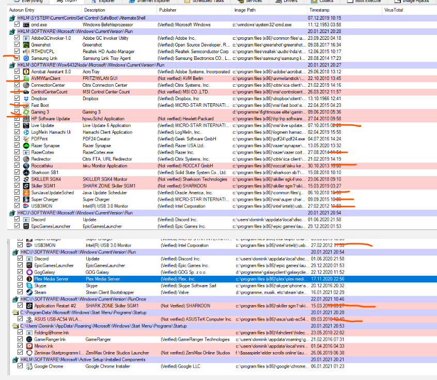Click the Sharkoon SB1 icon
The height and width of the screenshot is (380, 437).
pos(26,172)
